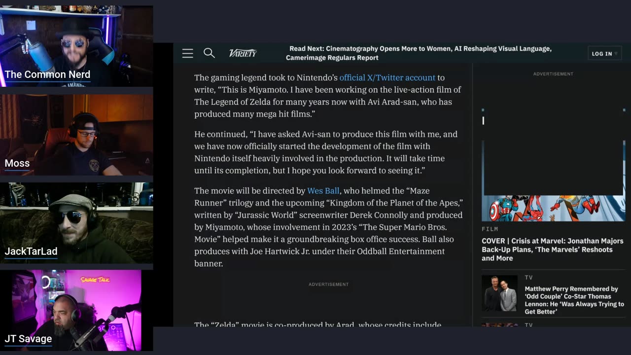631x355 pixels.
Task: Click the Matthew Perry article thumbnail
Action: [x=499, y=293]
